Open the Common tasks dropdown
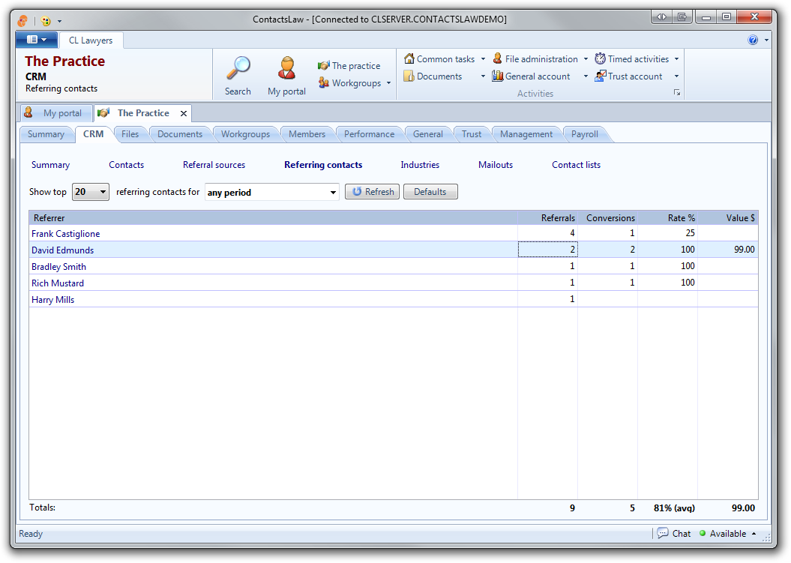This screenshot has height=563, width=791. point(483,59)
